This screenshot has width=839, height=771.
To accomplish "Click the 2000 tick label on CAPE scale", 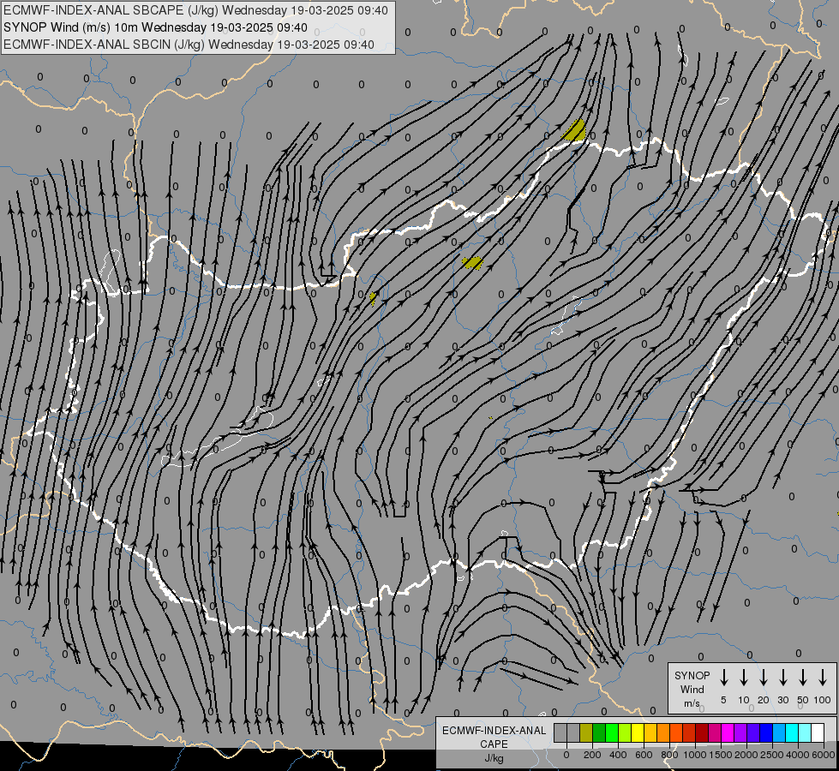I will (x=746, y=755).
